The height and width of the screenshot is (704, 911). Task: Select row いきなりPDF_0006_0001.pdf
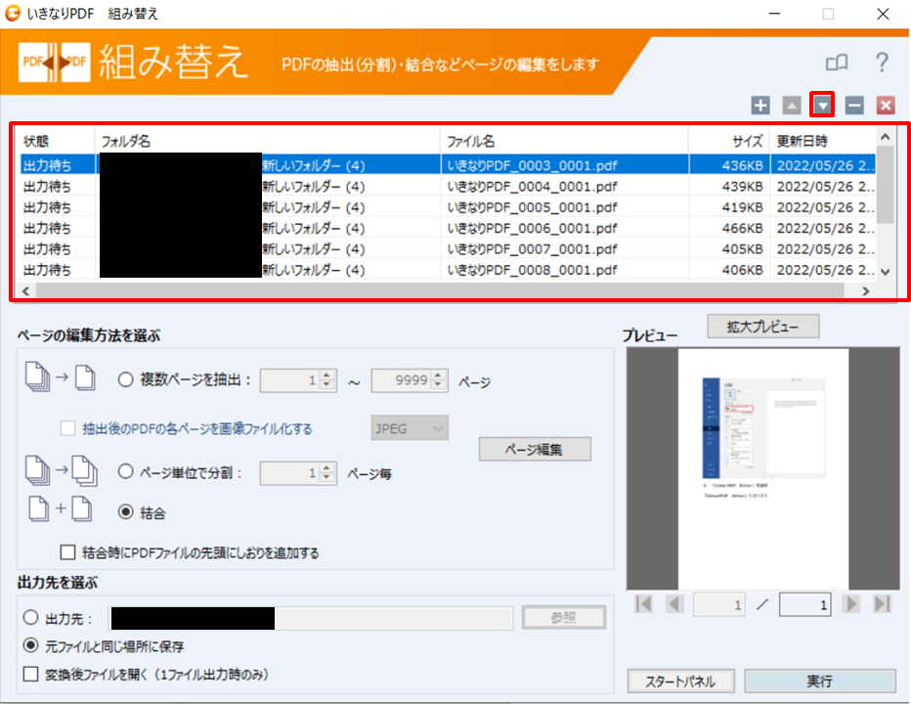click(448, 228)
